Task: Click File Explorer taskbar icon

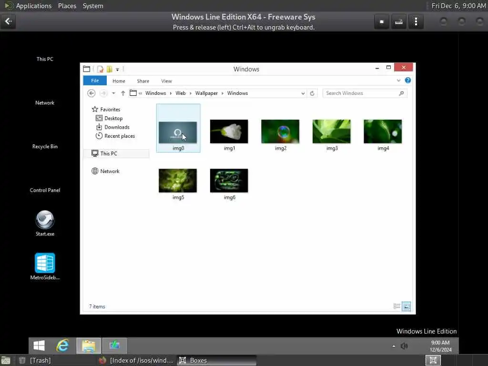Action: point(89,346)
